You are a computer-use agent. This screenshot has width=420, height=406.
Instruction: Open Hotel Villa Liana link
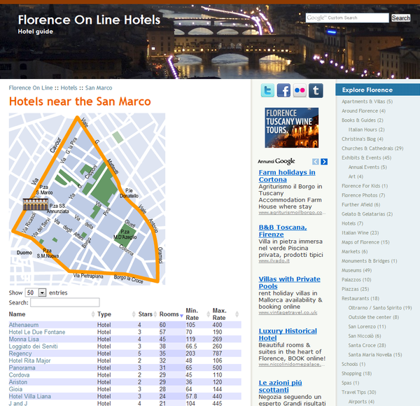29,396
